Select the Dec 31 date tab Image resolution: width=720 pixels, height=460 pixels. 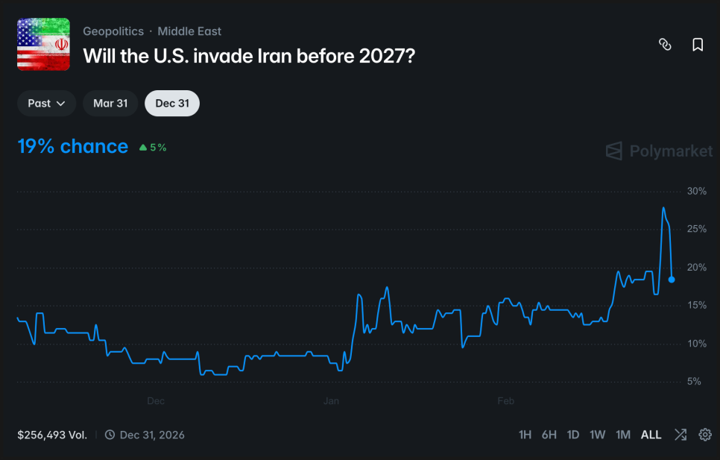pos(172,104)
